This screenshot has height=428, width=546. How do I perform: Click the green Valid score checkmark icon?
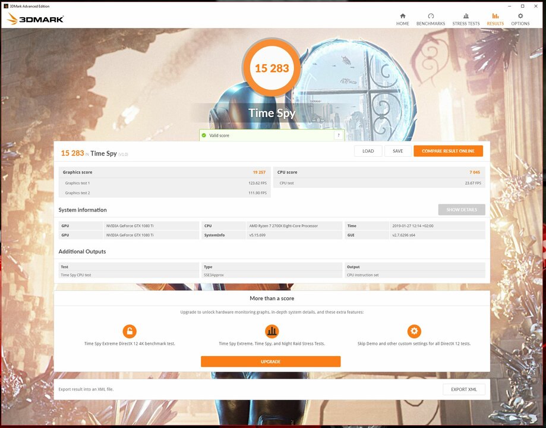click(204, 135)
